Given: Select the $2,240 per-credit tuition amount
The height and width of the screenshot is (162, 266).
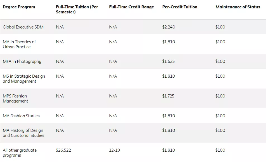Looking at the screenshot, I should coord(169,27).
